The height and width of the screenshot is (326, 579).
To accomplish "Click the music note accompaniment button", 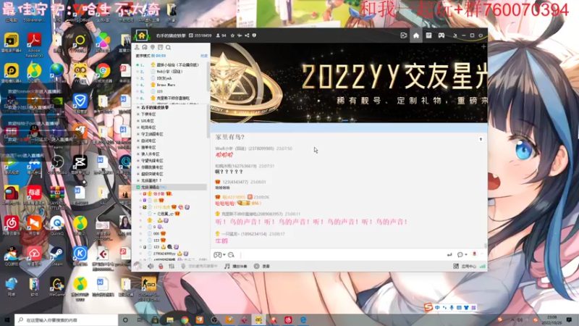I will 236,266.
